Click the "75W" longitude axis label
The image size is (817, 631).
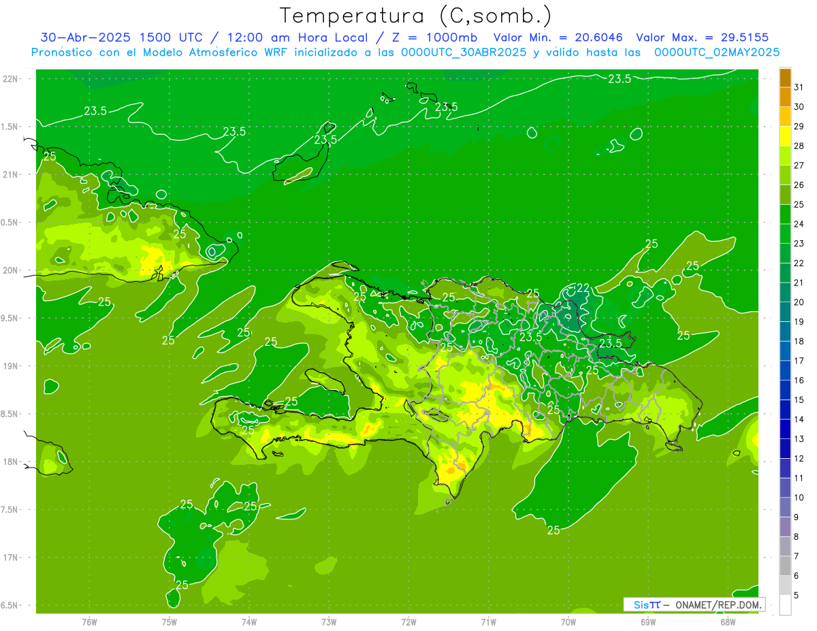pos(170,622)
